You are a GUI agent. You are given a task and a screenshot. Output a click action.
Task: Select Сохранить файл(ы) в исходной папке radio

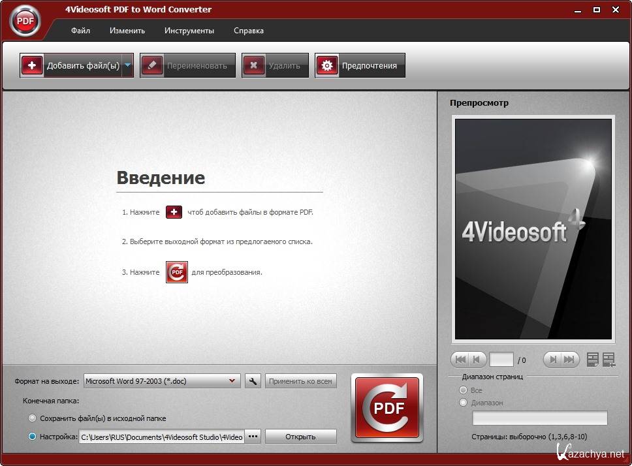[x=32, y=418]
